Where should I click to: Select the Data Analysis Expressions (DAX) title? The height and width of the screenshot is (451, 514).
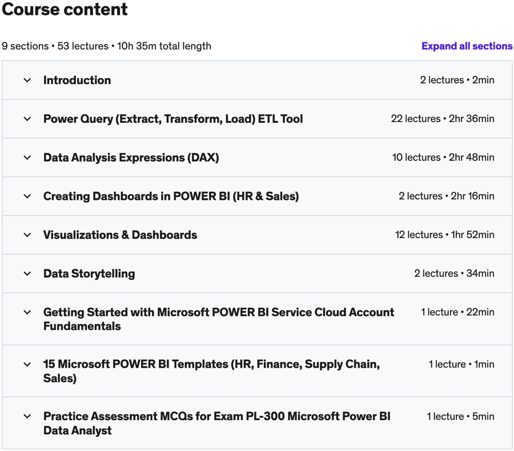(x=131, y=158)
